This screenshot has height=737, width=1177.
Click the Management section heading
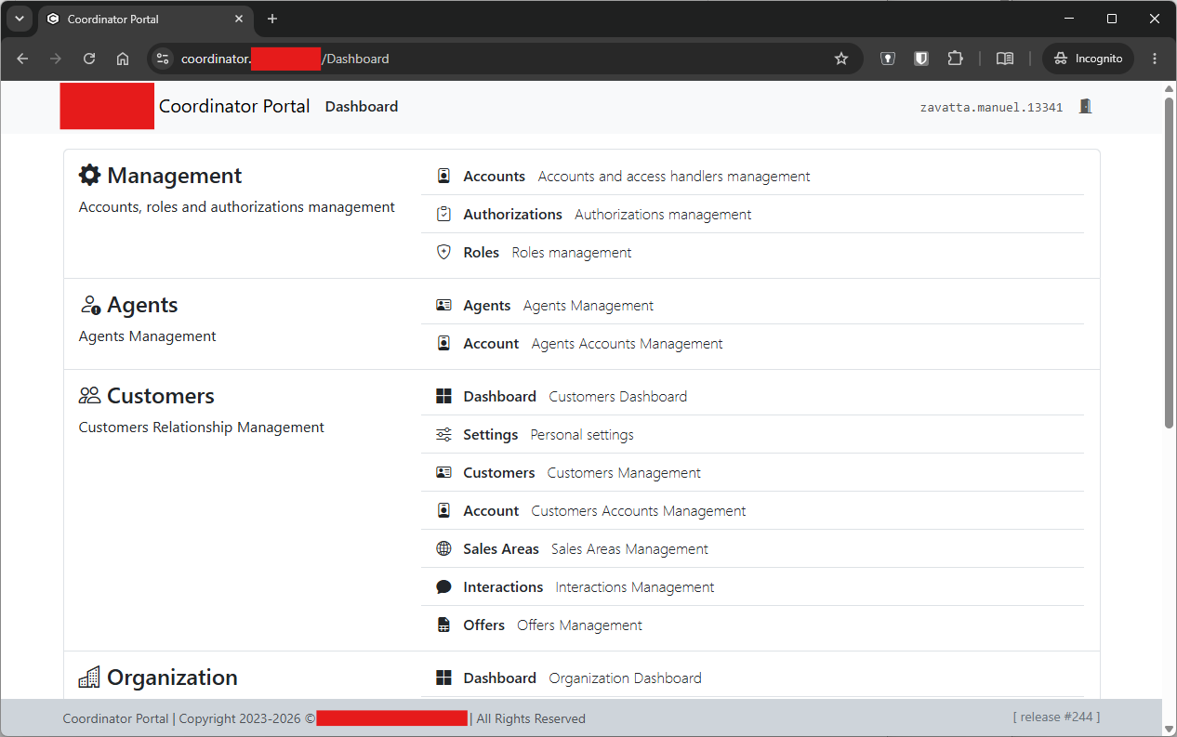pos(175,175)
